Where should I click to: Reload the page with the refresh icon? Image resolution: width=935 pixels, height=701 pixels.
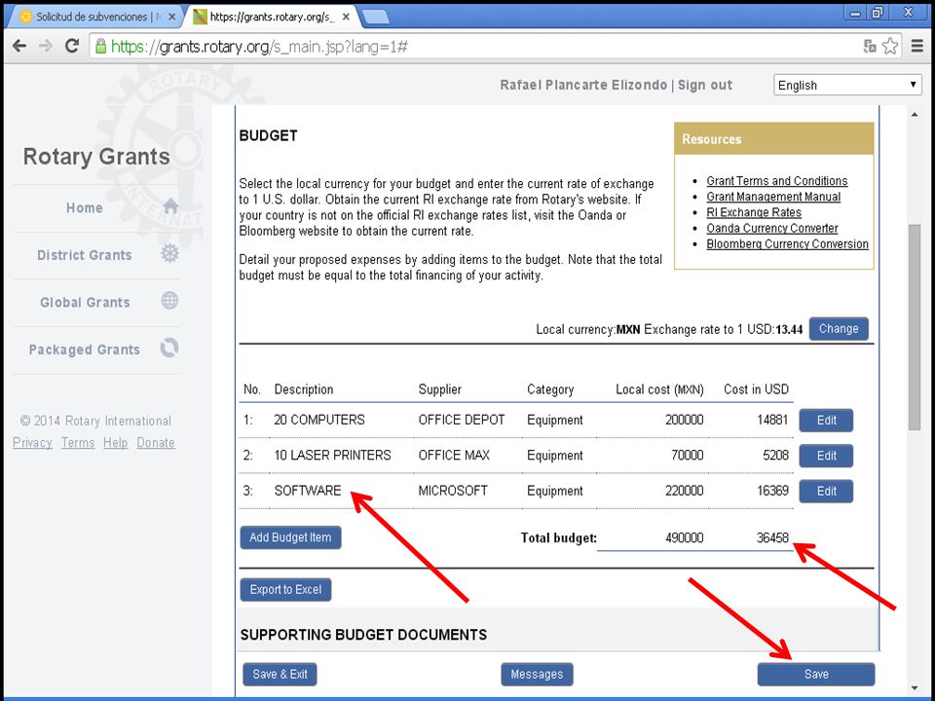coord(72,46)
